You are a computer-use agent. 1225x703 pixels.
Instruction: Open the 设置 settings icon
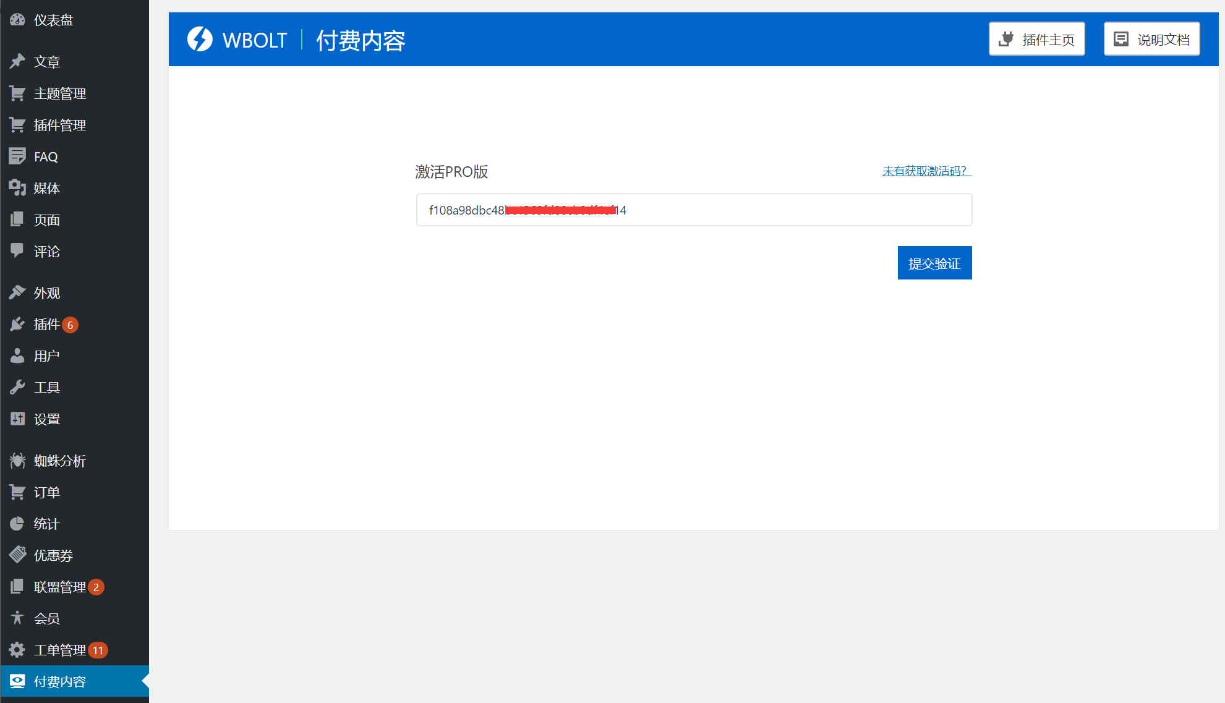17,419
